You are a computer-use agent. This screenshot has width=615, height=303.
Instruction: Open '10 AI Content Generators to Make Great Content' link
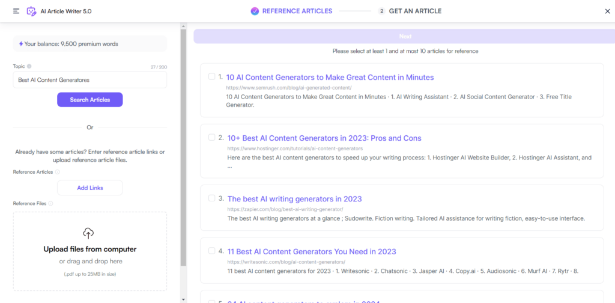point(330,78)
